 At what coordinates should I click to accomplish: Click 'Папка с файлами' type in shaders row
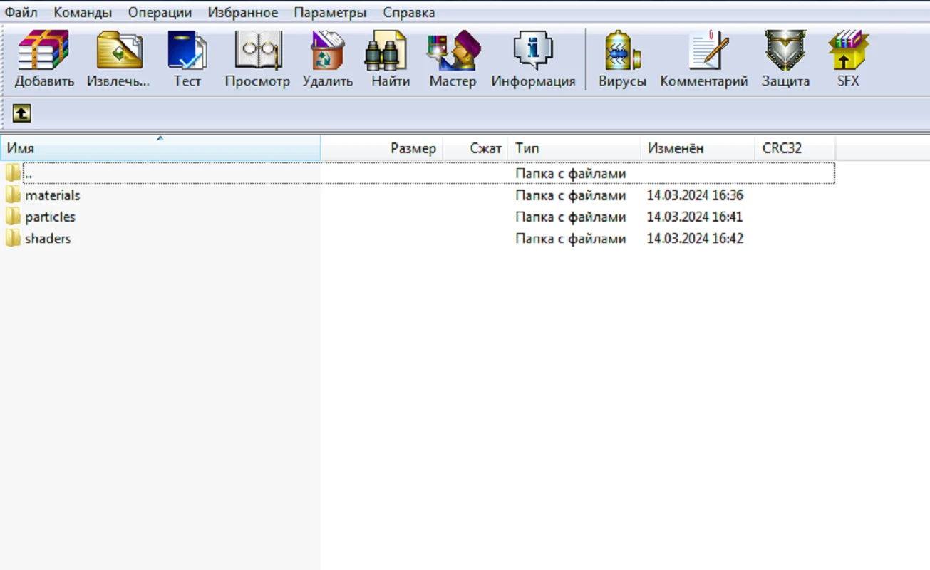(571, 238)
